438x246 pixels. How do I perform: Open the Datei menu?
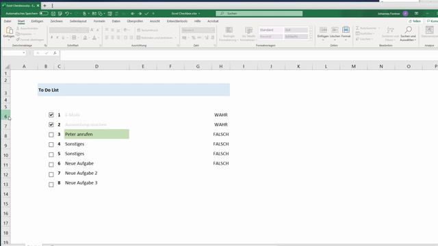click(8, 21)
